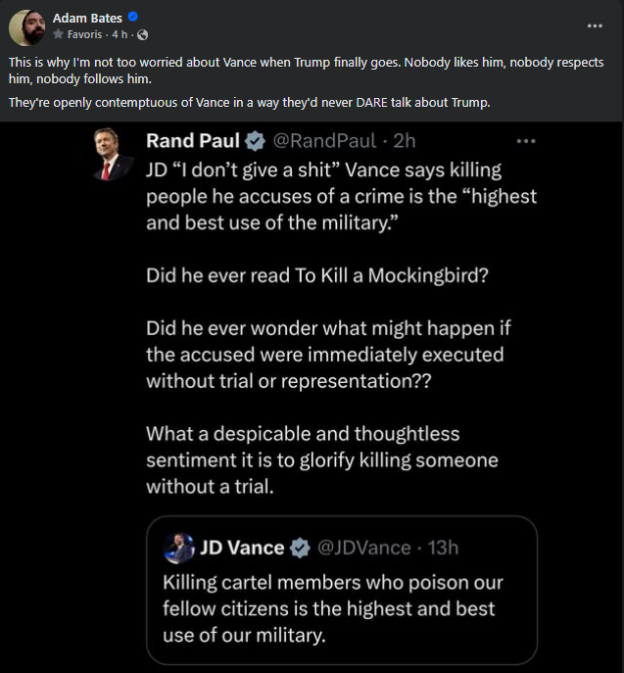Click the @JDVance handle
Screen dimensions: 624x673
tap(364, 548)
